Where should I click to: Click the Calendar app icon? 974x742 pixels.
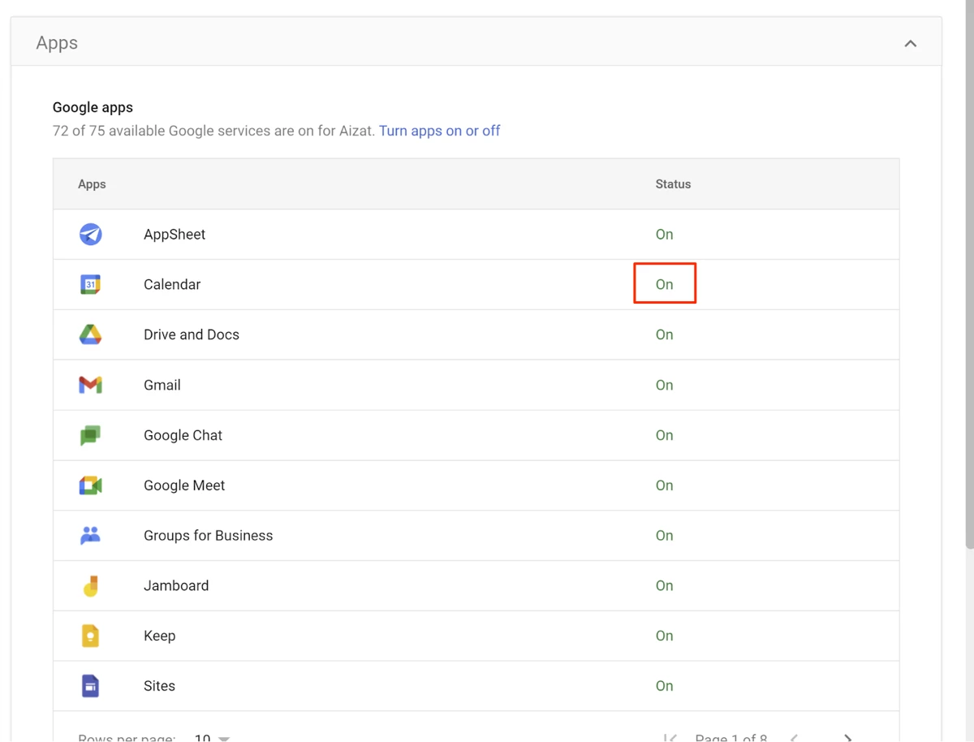90,284
